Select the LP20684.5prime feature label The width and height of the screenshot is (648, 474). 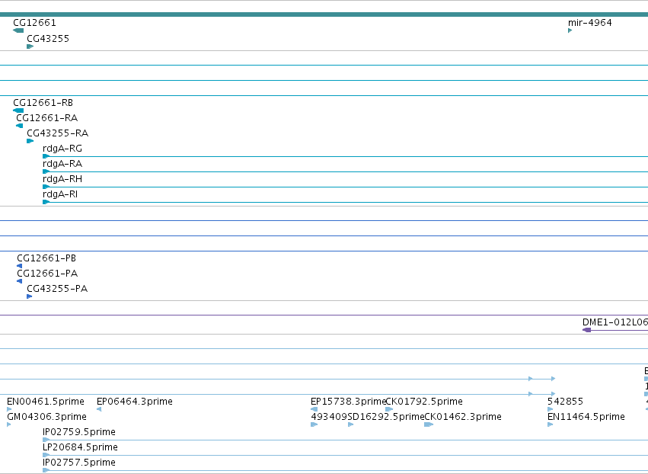(80, 447)
